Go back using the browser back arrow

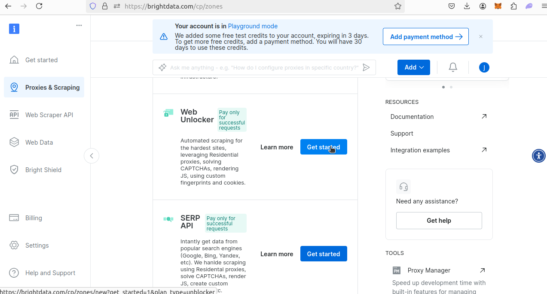(x=8, y=6)
